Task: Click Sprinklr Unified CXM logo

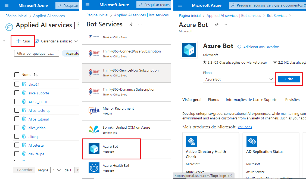Action: click(94, 130)
